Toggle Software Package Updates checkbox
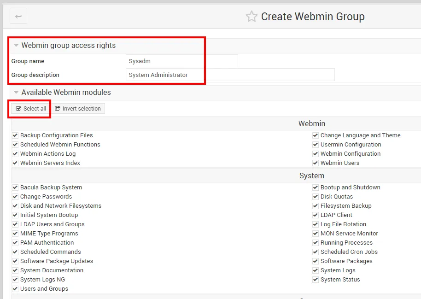The height and width of the screenshot is (299, 421). point(15,261)
